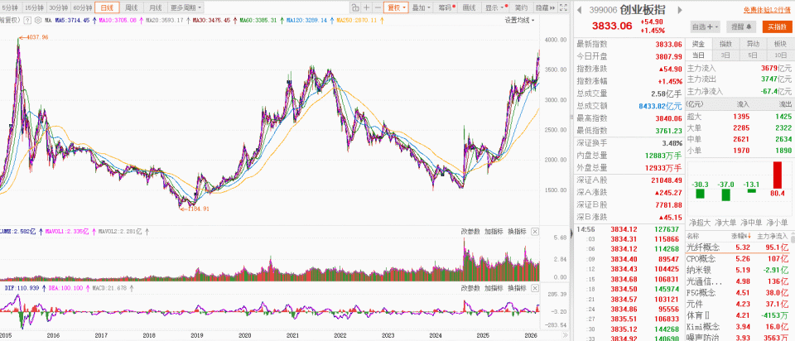795x341 pixels.
Task: Open 显示 dropdown
Action: pyautogui.click(x=494, y=7)
